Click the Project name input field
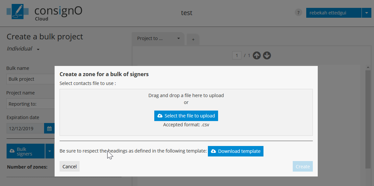374x186 pixels. pyautogui.click(x=31, y=104)
